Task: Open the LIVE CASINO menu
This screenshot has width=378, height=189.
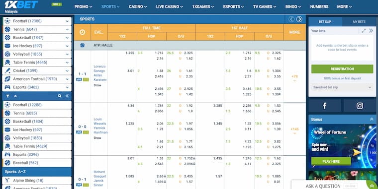Action: (x=169, y=7)
